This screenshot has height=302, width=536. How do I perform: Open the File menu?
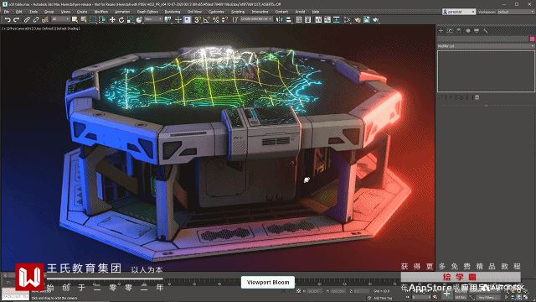(7, 12)
